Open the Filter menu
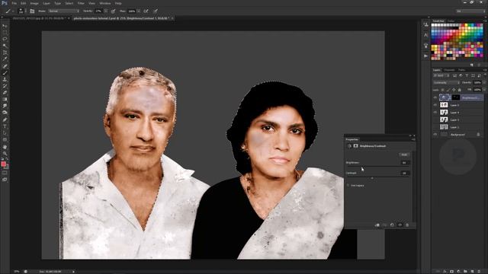The height and width of the screenshot is (274, 488). pyautogui.click(x=81, y=3)
